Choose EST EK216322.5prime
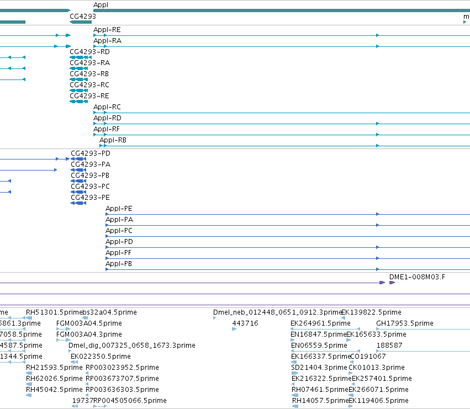Image resolution: width=470 pixels, height=409 pixels. 321,379
